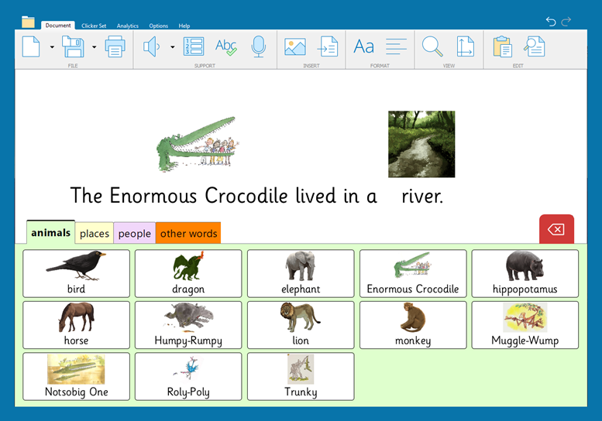Insert a picture using the image icon
The image size is (602, 421).
[x=294, y=47]
